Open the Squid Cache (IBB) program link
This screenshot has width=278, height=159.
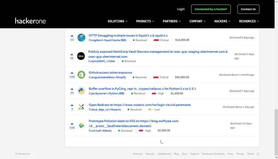[115, 40]
